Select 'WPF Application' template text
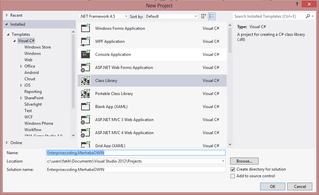 coord(110,41)
